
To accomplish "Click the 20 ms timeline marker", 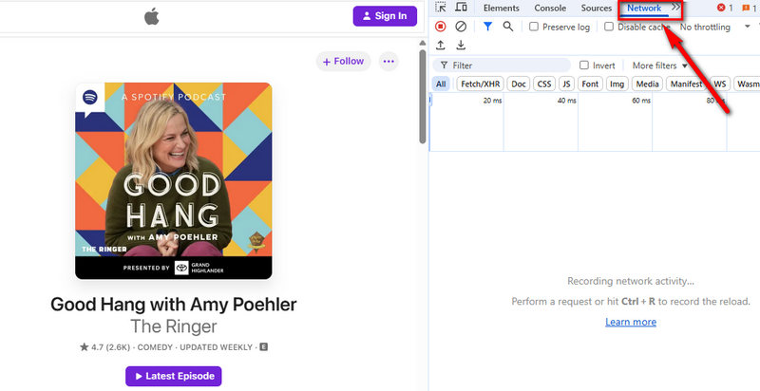I will coord(492,101).
